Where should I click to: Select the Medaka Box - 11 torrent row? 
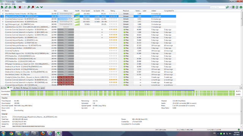click(x=88, y=59)
